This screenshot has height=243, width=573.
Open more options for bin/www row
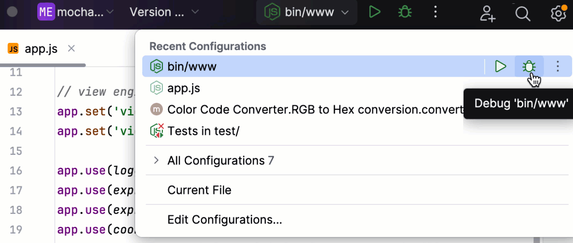(558, 67)
